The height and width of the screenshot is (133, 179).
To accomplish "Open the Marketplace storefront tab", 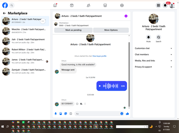I will pos(105,5).
